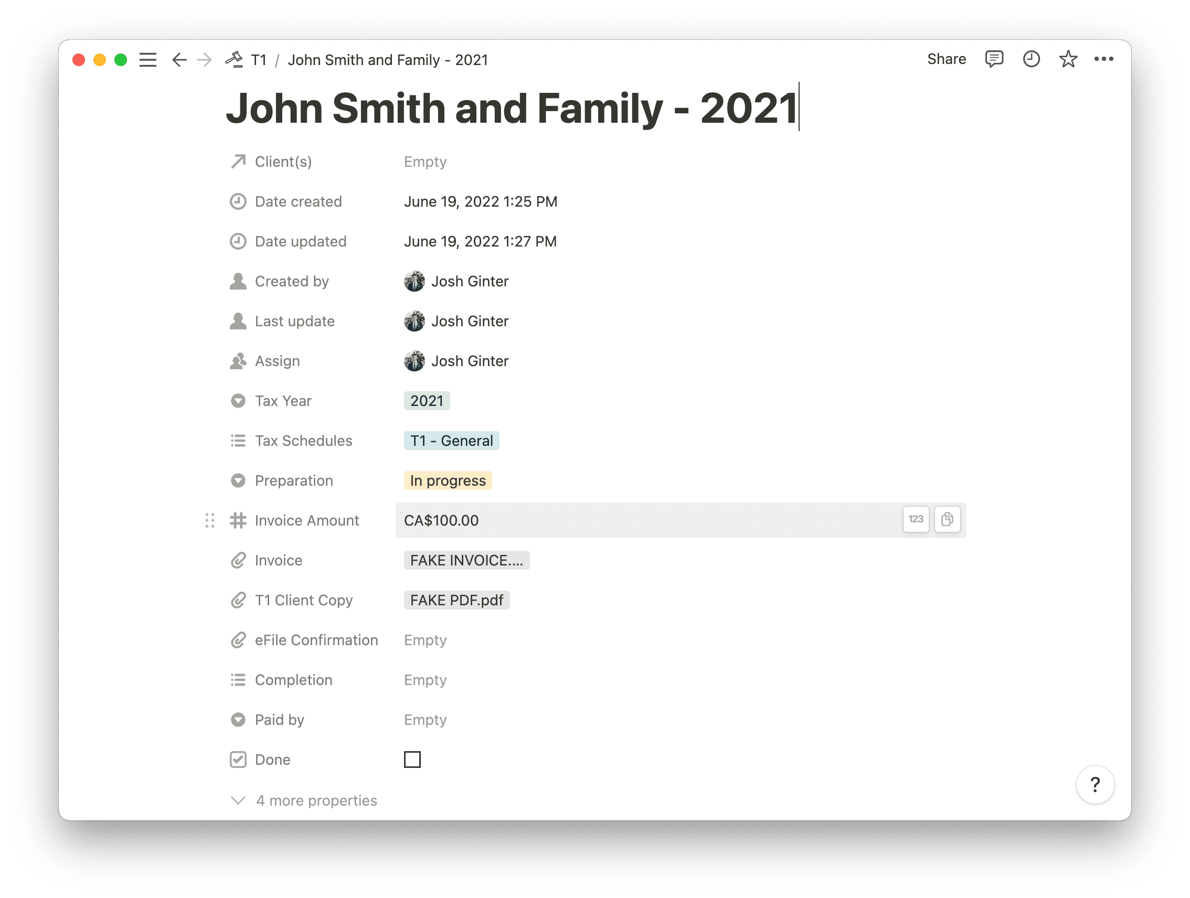Open the help question mark button

click(1095, 785)
